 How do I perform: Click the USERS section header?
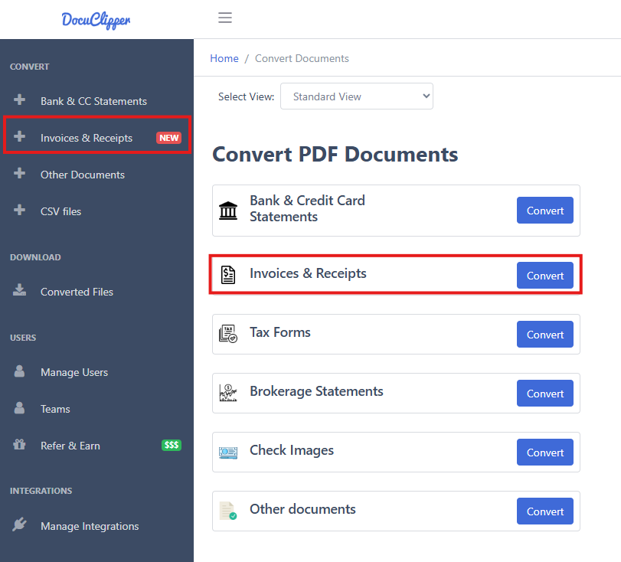23,338
